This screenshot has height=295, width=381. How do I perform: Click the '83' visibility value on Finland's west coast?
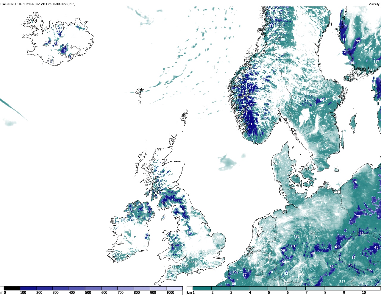click(344, 40)
